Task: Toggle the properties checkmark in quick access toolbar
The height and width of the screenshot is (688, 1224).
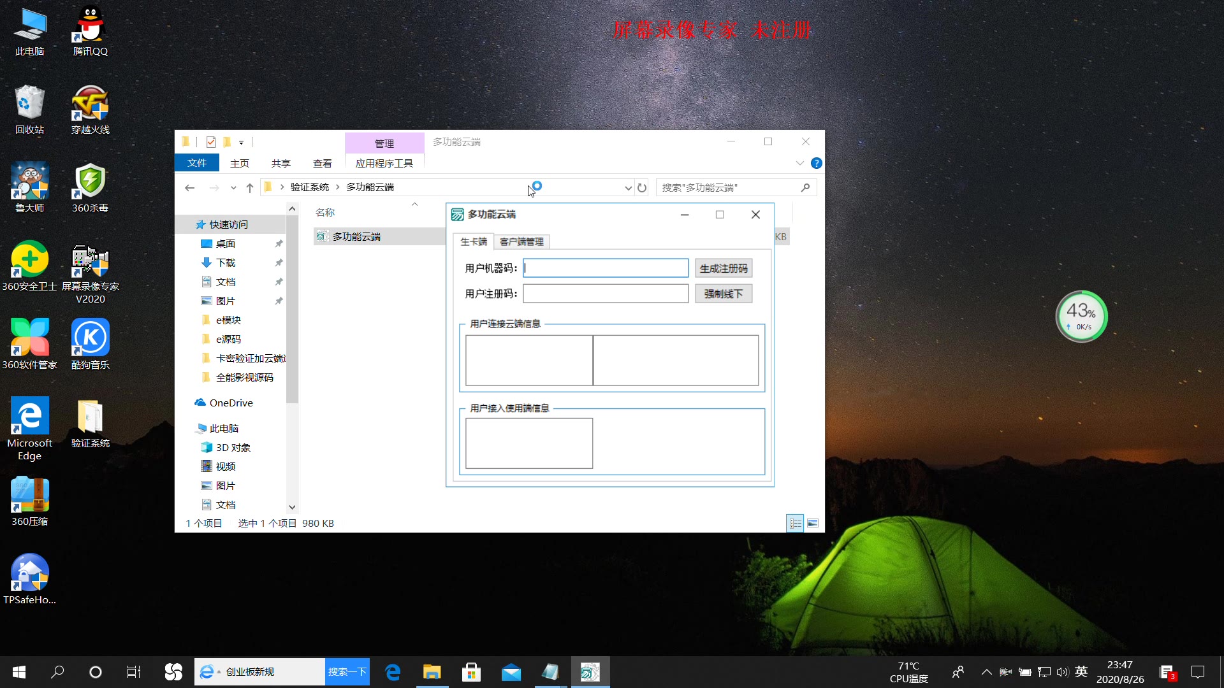Action: tap(211, 142)
